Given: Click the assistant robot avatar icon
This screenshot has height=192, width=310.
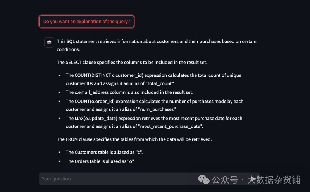Looking at the screenshot, I should (x=49, y=42).
